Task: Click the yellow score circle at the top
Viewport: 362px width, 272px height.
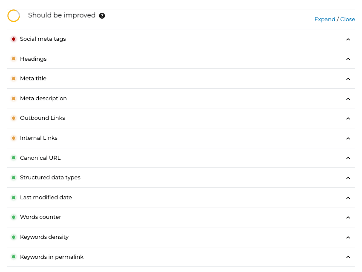Action: point(14,15)
